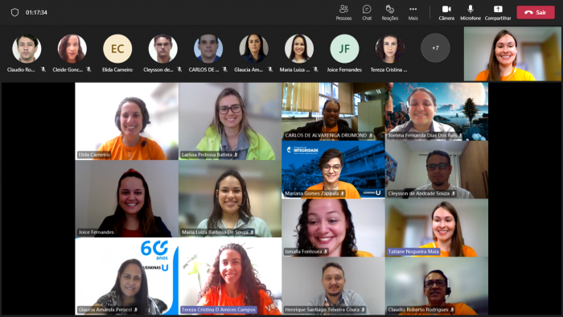Click the Glaucia Am... participant avatar

coord(254,48)
